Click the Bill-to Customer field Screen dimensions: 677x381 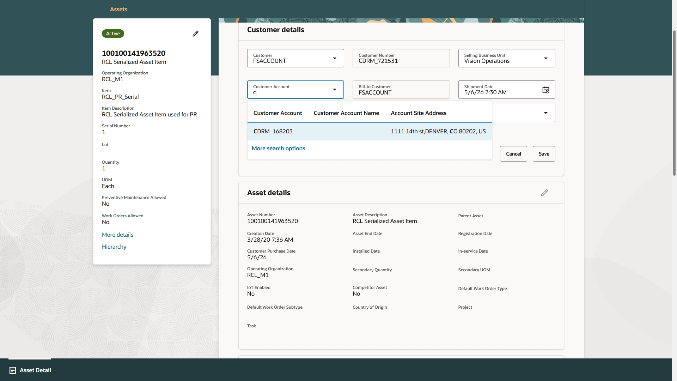pos(401,90)
